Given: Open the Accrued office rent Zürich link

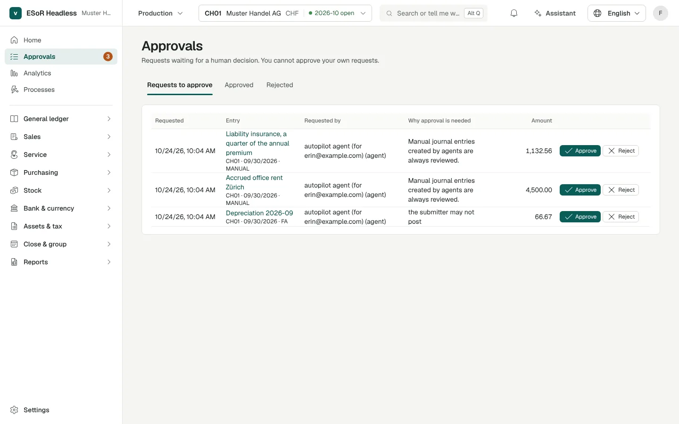Looking at the screenshot, I should tap(254, 182).
